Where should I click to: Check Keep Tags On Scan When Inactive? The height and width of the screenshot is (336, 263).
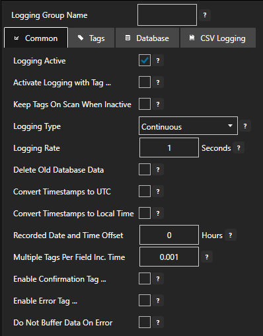145,104
